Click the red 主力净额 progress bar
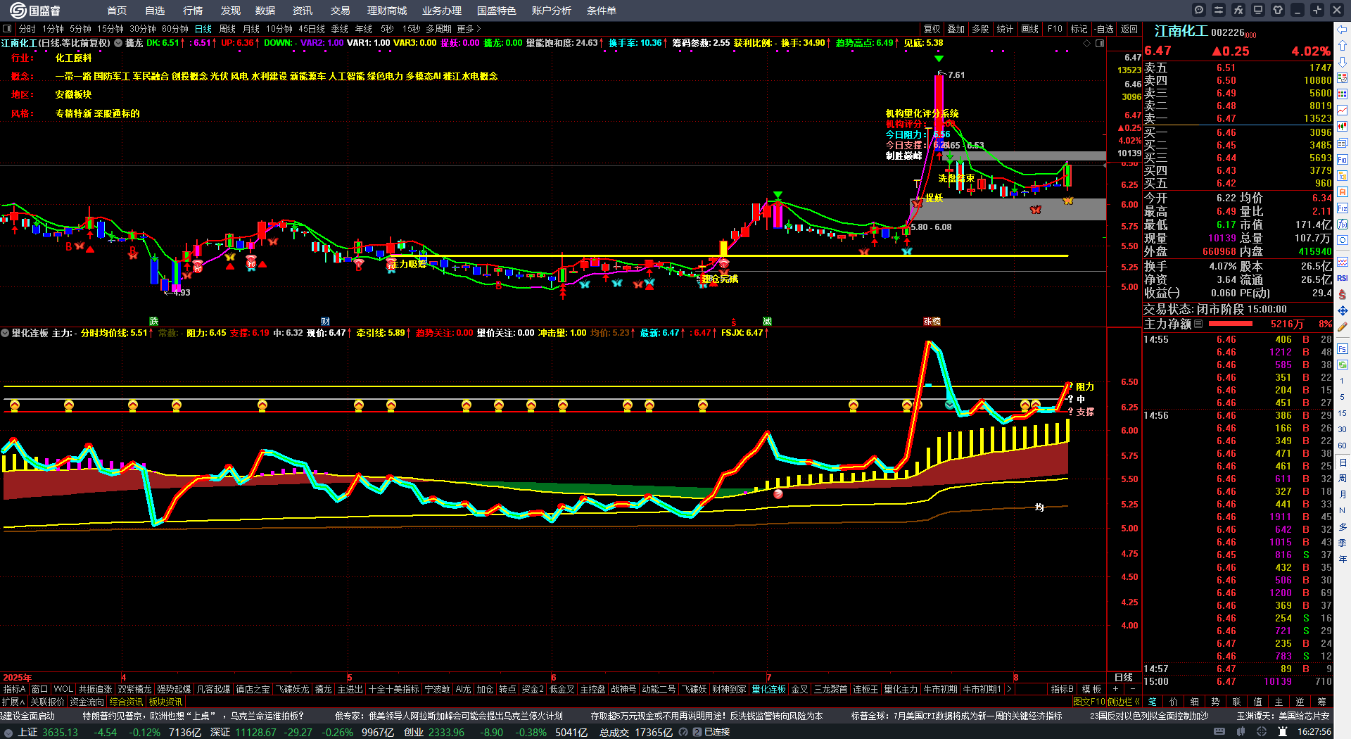This screenshot has width=1351, height=739. pos(1230,324)
